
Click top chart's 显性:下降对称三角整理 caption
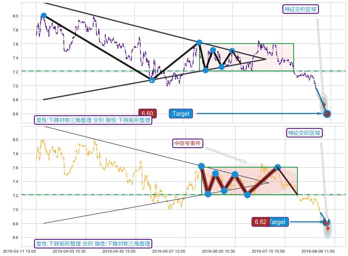(x=92, y=120)
